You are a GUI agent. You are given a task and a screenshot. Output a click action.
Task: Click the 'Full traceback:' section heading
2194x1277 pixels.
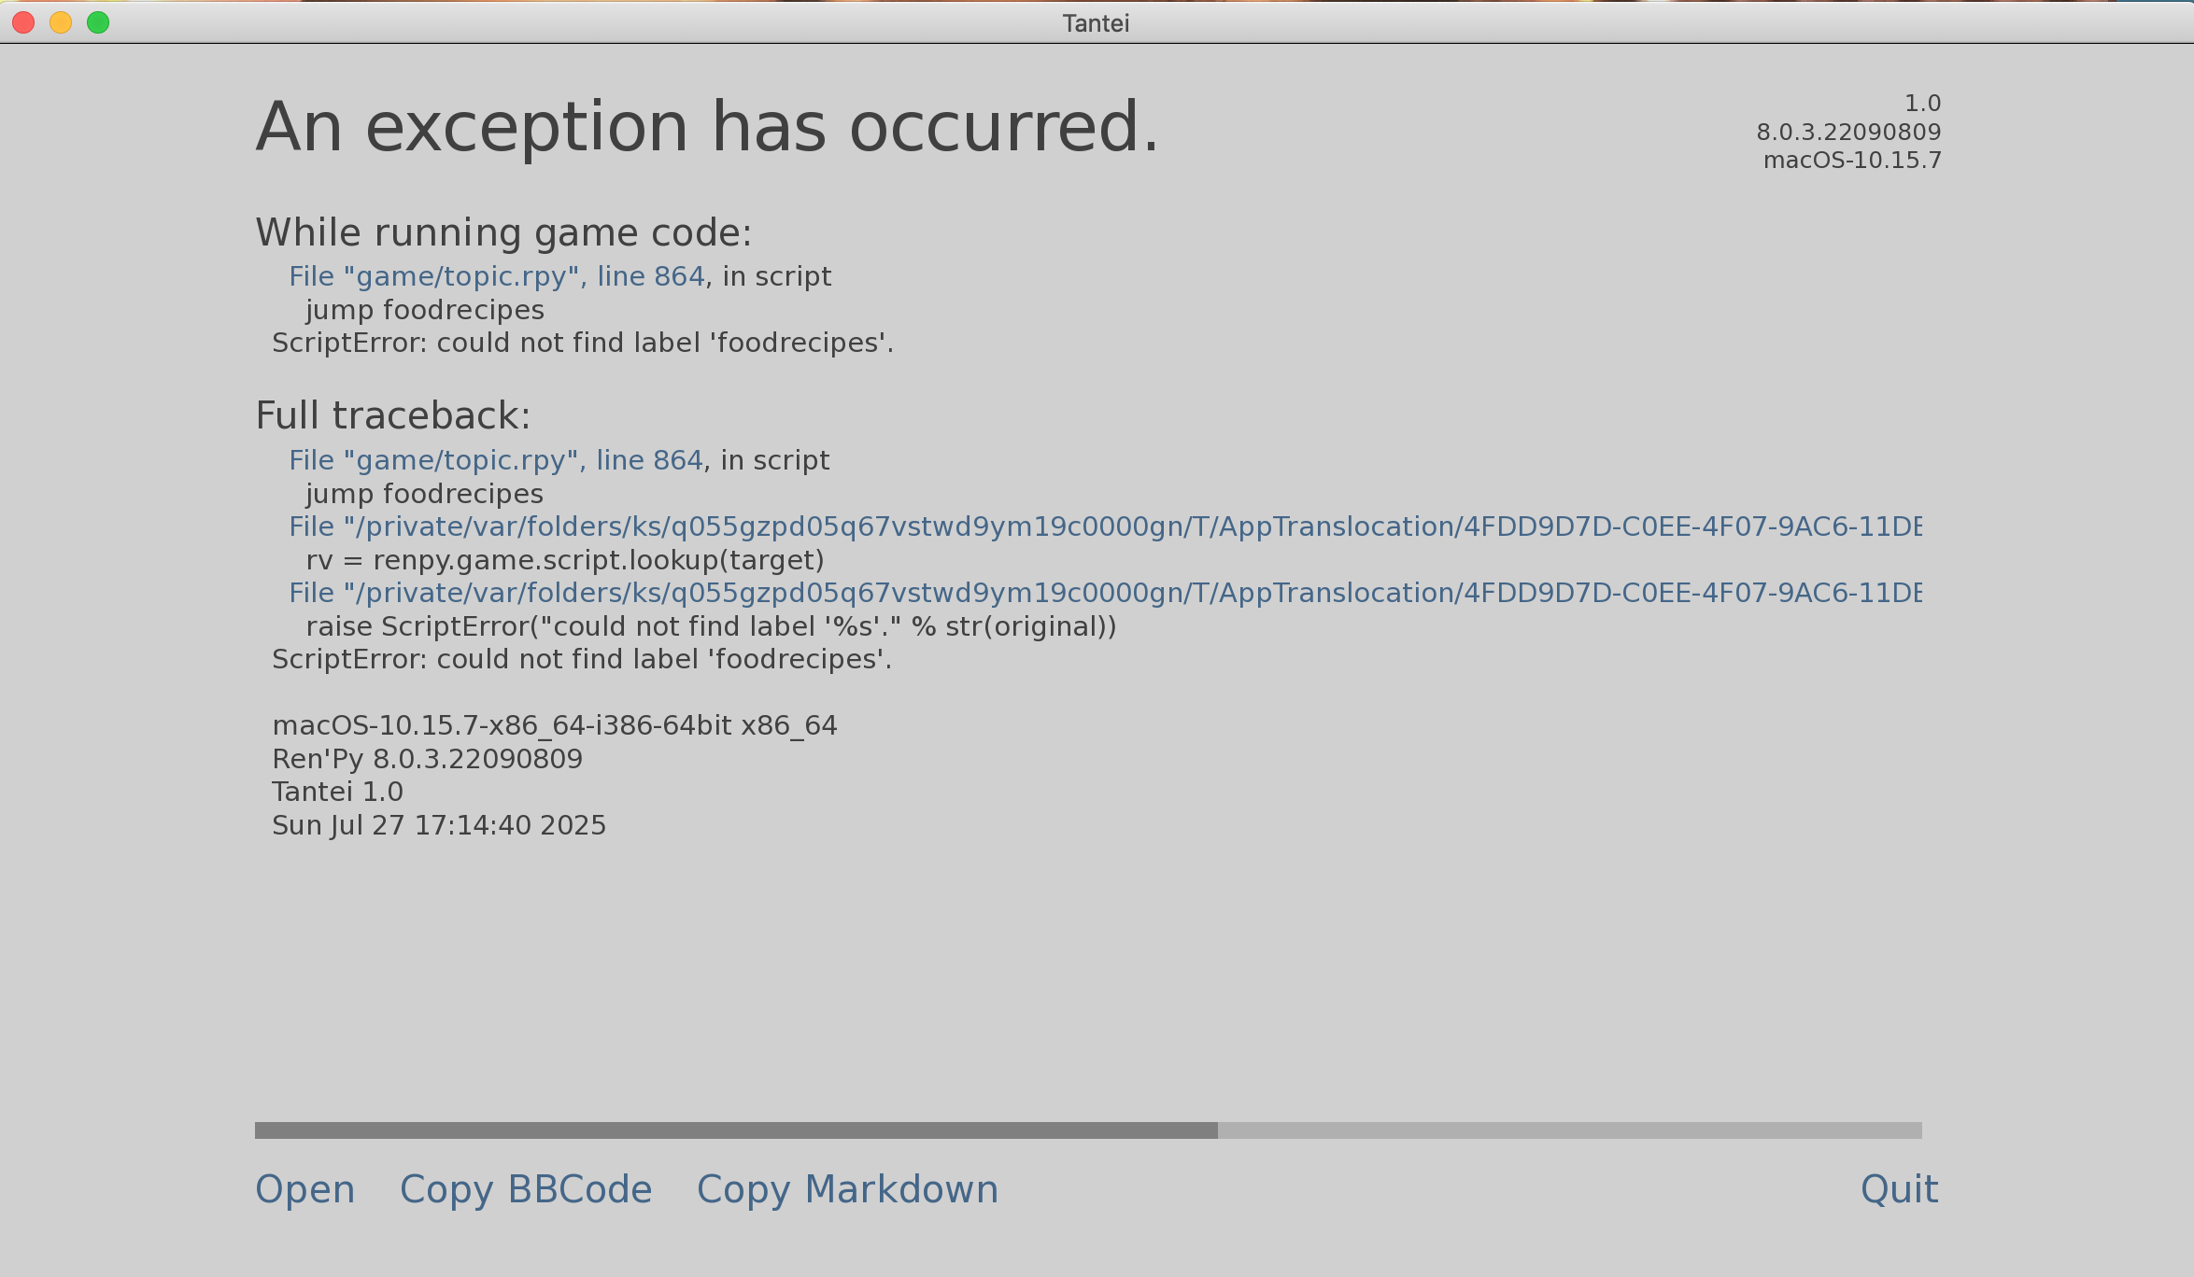pos(392,416)
